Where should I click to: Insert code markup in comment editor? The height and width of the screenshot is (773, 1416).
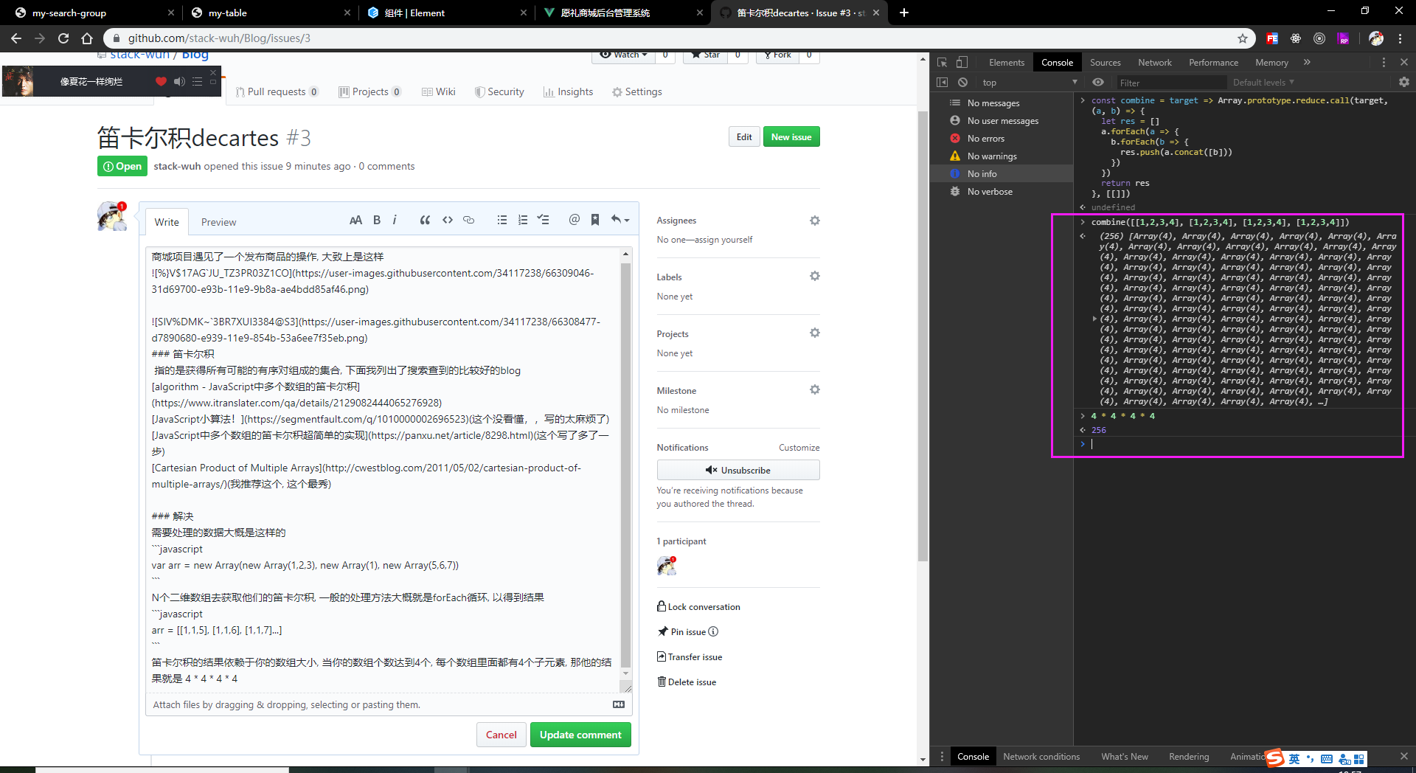pos(448,220)
